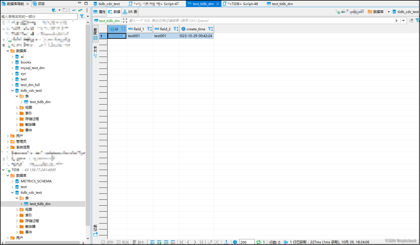Click the tidb_cdc_test schema selector in toolbar
The width and height of the screenshot is (420, 245).
(x=405, y=12)
